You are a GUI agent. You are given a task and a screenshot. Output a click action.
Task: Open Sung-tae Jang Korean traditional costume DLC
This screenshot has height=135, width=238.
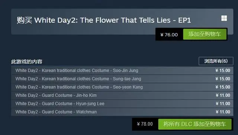click(122, 79)
